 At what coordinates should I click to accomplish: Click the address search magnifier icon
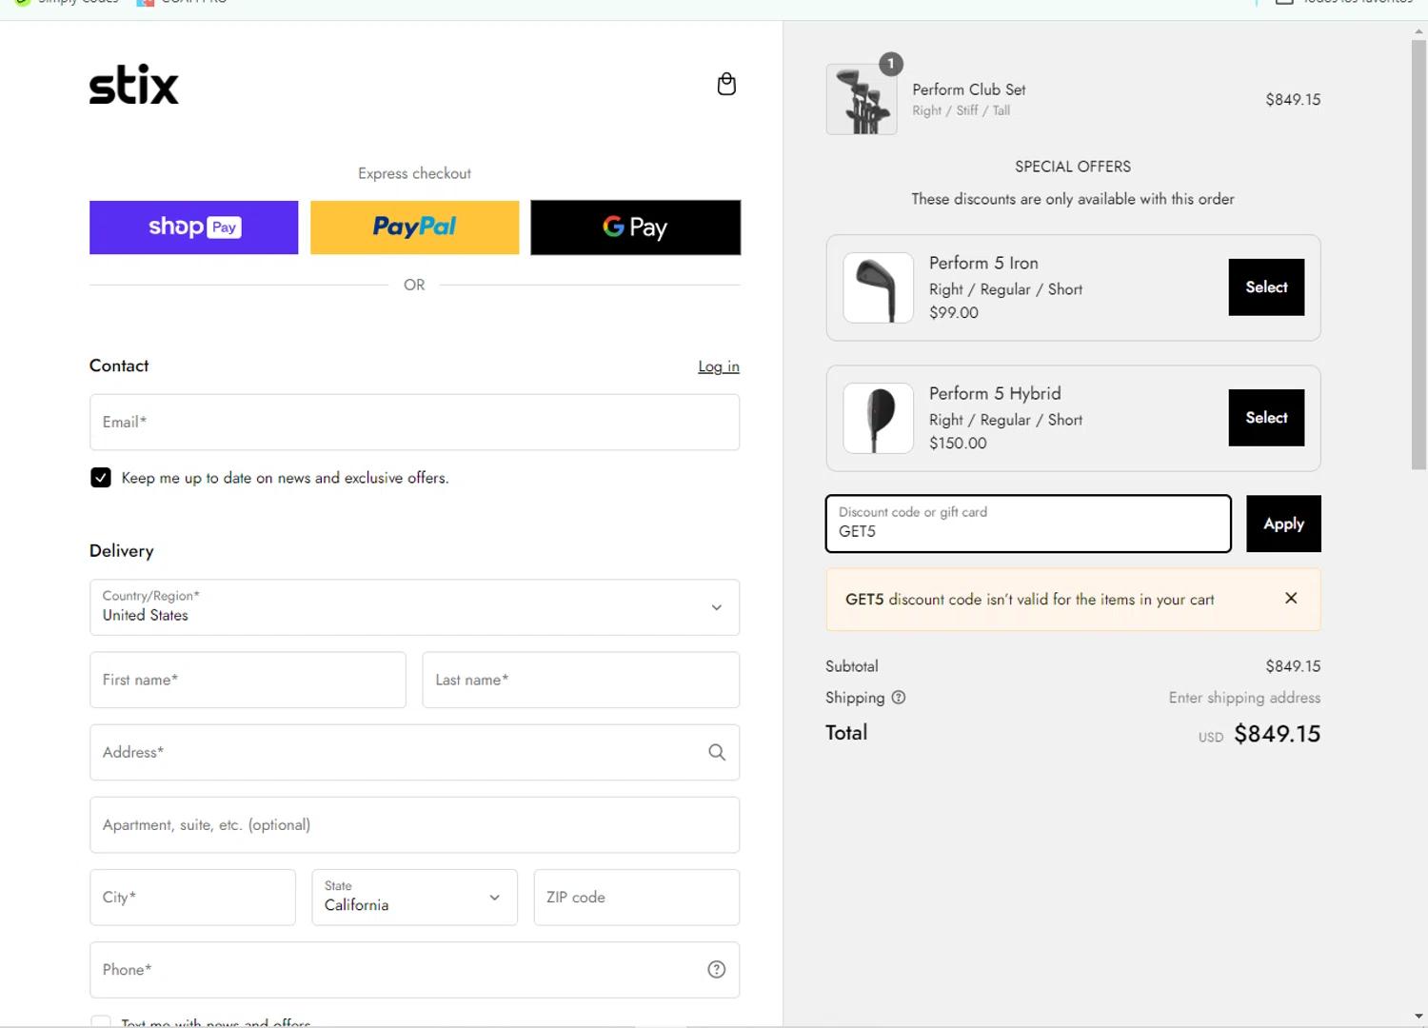click(717, 753)
